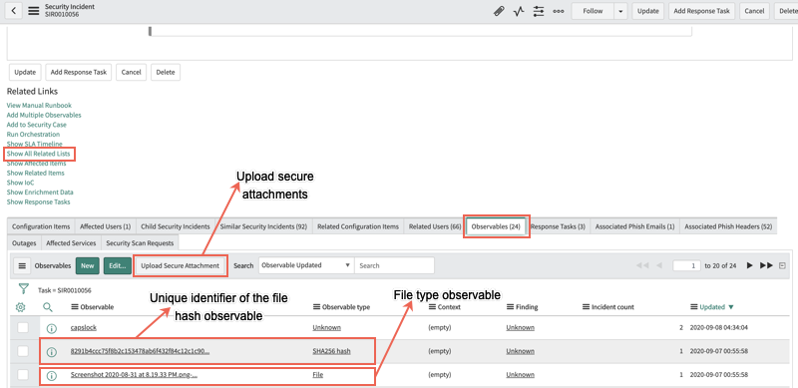This screenshot has height=388, width=798.
Task: Open the Observable Updated search field dropdown
Action: [x=306, y=265]
